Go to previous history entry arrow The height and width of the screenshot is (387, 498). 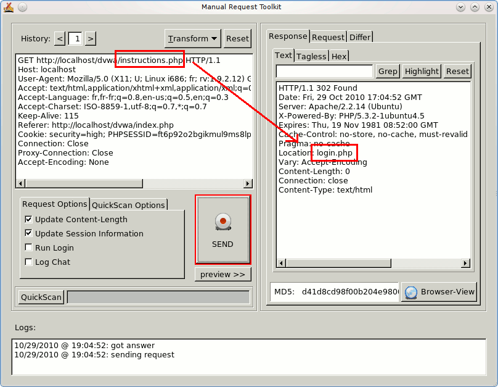(x=60, y=39)
